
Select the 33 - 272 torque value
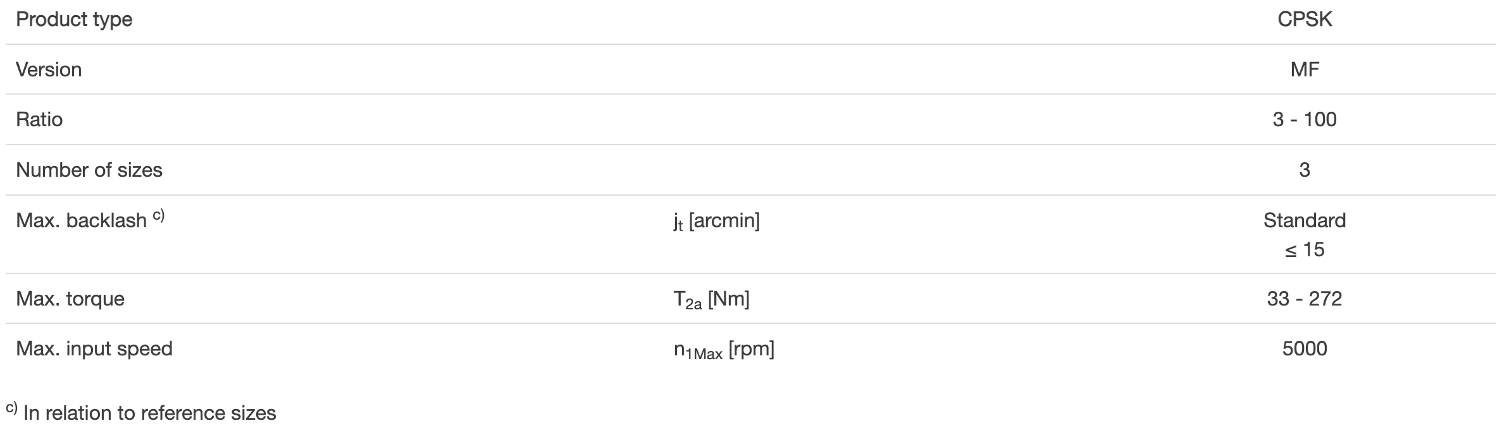(1305, 298)
